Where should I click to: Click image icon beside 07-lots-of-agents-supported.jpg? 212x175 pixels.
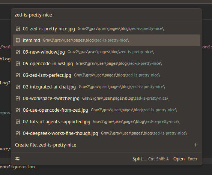pyautogui.click(x=18, y=121)
